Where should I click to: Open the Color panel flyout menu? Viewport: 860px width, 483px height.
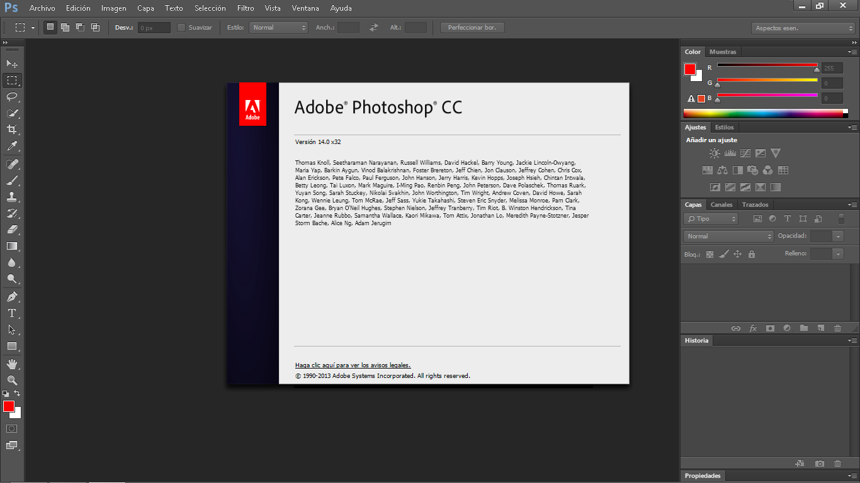click(852, 52)
